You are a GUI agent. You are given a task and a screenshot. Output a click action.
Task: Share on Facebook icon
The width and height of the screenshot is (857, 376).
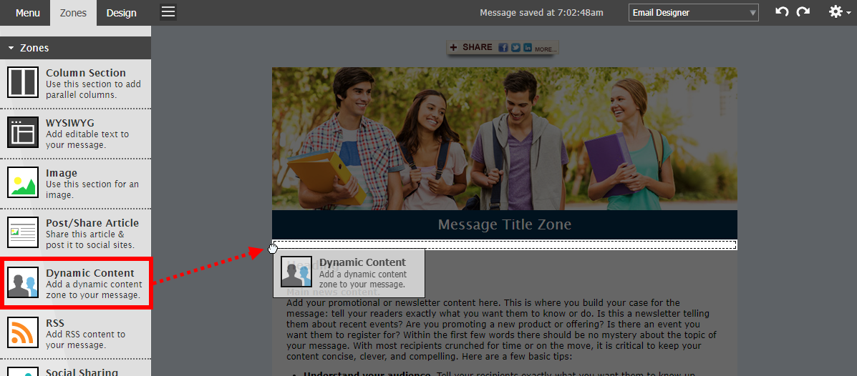503,47
